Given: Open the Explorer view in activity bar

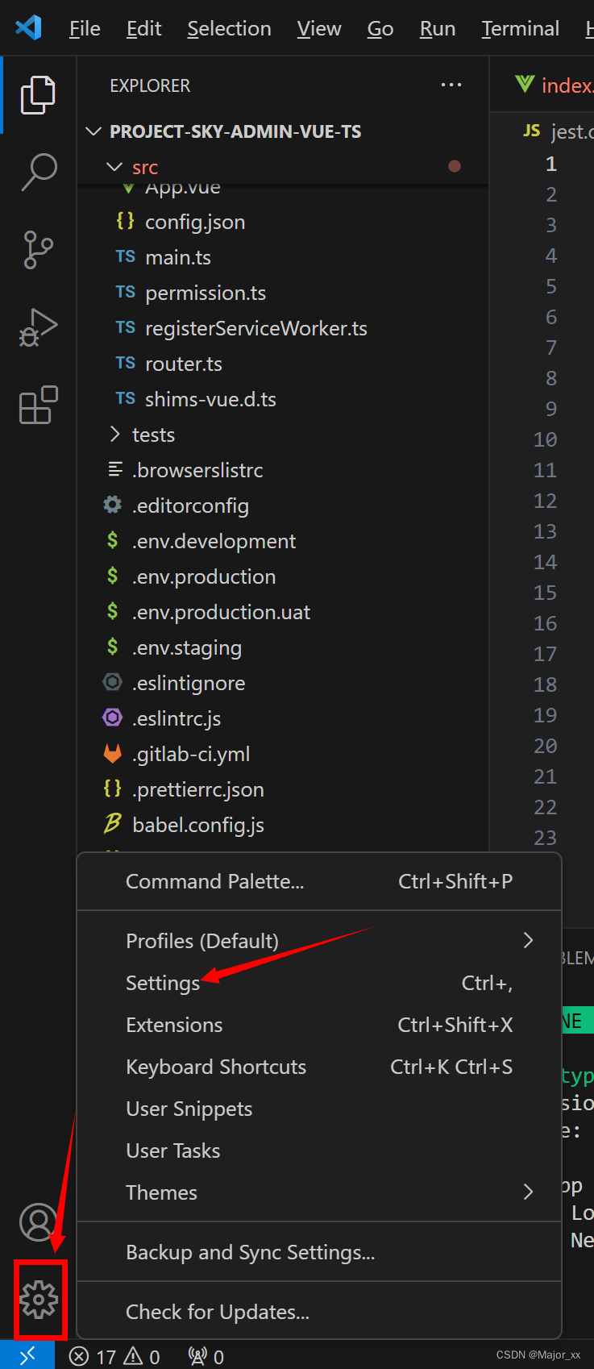Looking at the screenshot, I should [x=38, y=95].
